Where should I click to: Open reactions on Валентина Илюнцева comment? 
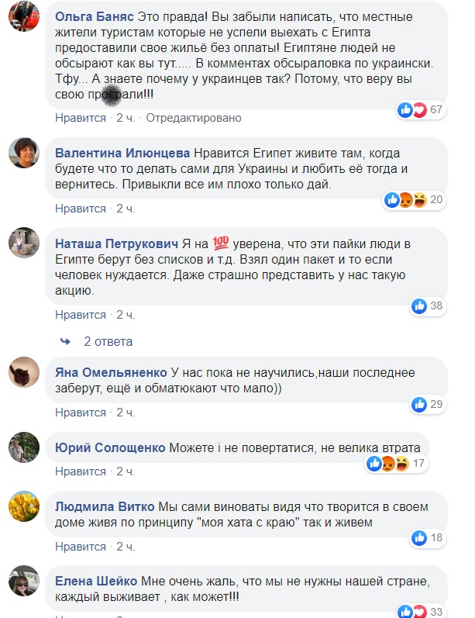(405, 200)
